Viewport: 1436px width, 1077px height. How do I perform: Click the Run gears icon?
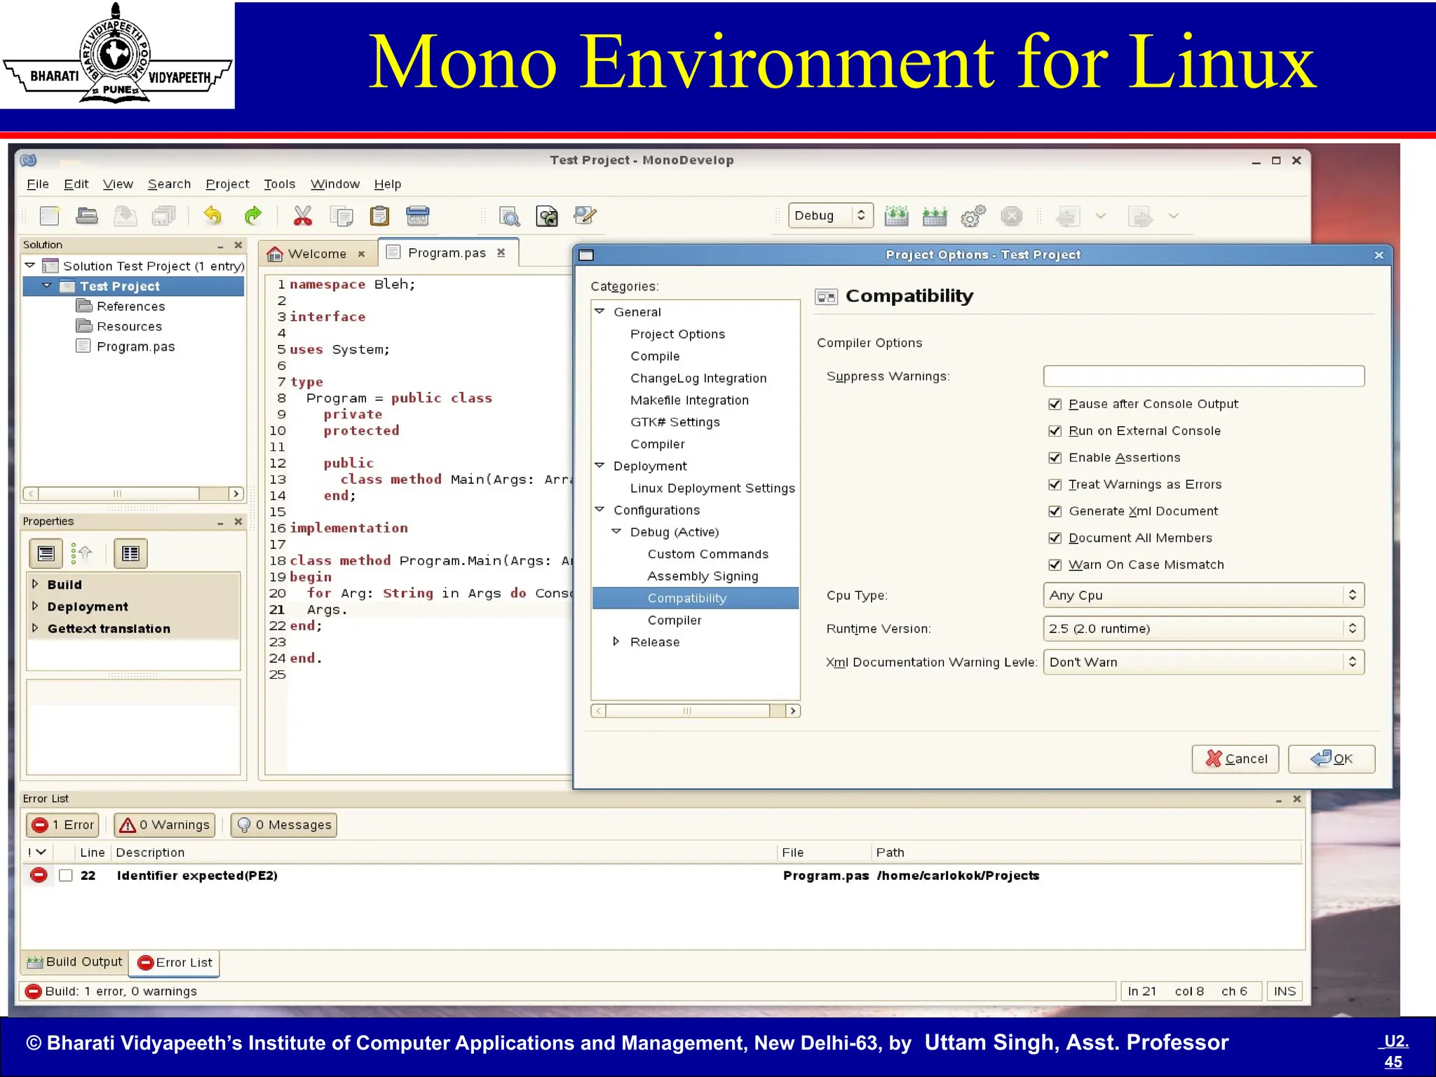click(x=973, y=216)
